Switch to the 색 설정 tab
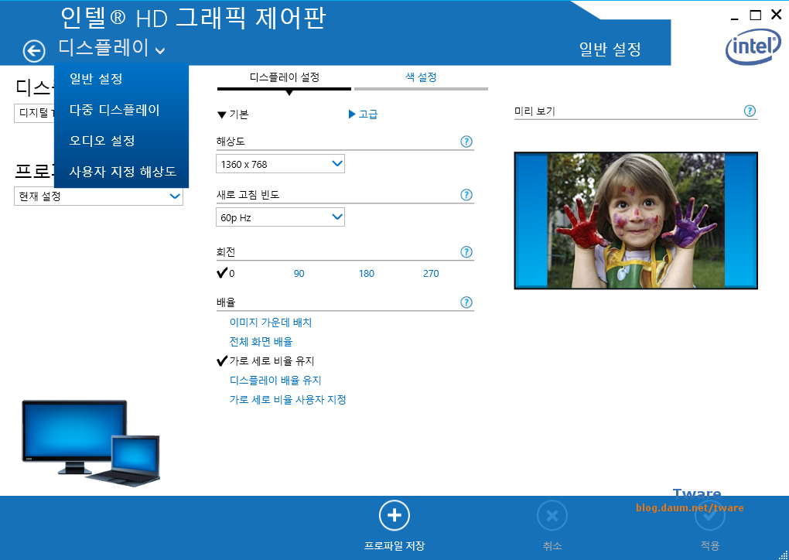Viewport: 789px width, 560px height. point(421,78)
